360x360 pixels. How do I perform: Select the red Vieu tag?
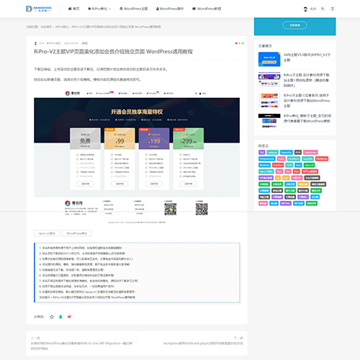[297, 171]
